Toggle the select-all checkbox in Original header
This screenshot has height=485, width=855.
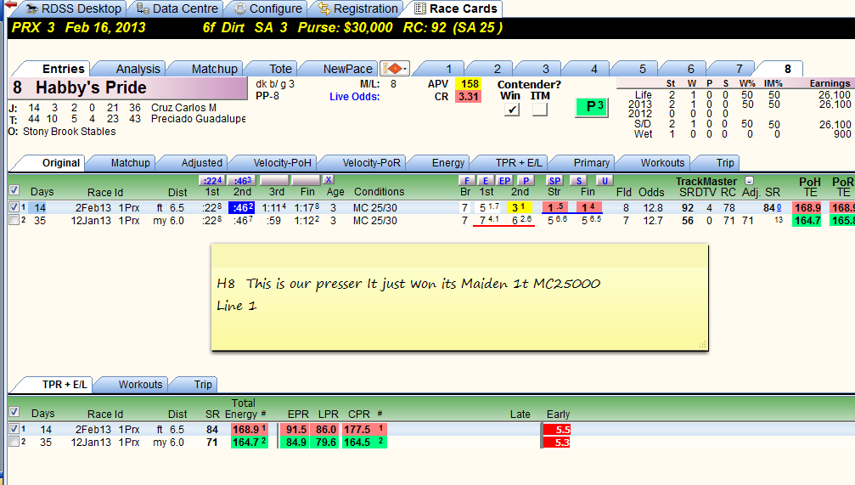(14, 190)
